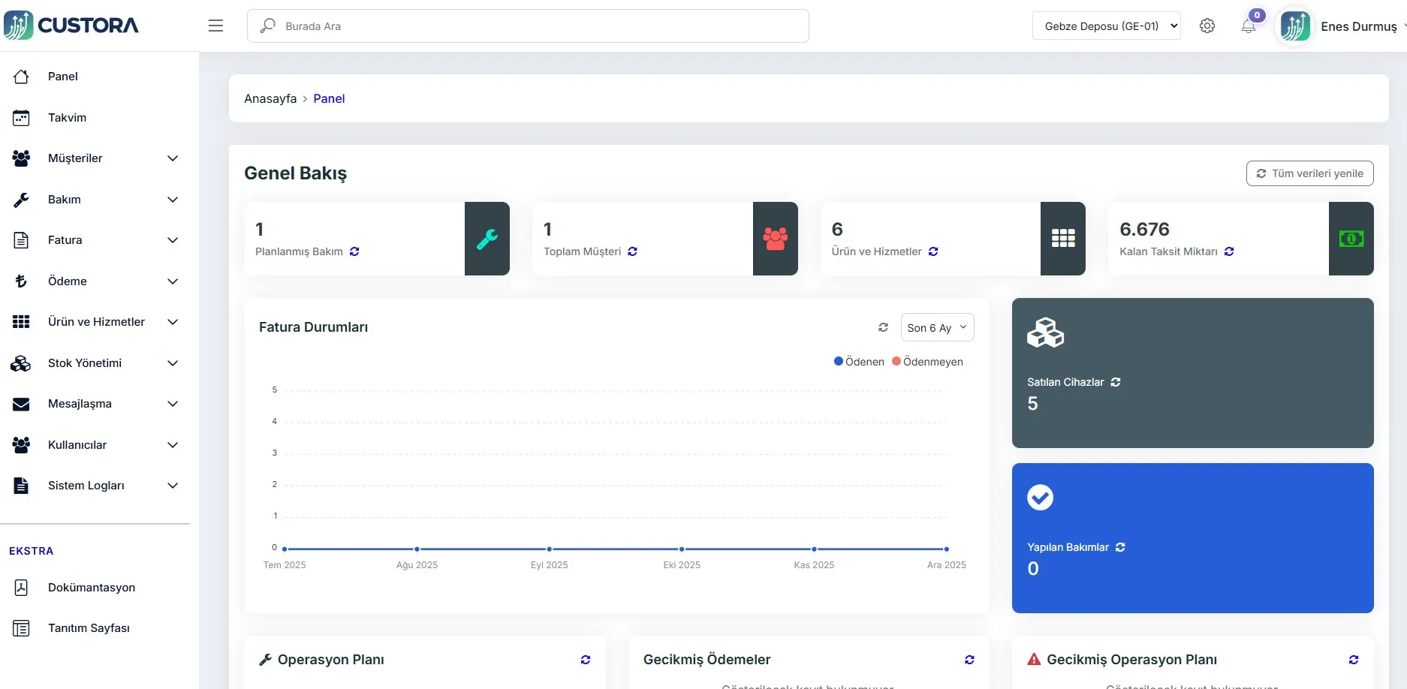Toggle the Ödenen legend in Fatura Durumları chart

(858, 361)
